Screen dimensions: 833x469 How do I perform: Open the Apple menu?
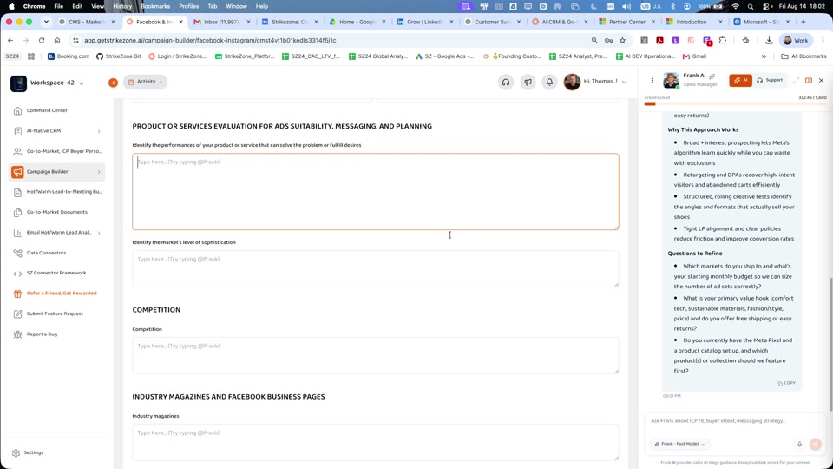click(x=11, y=6)
